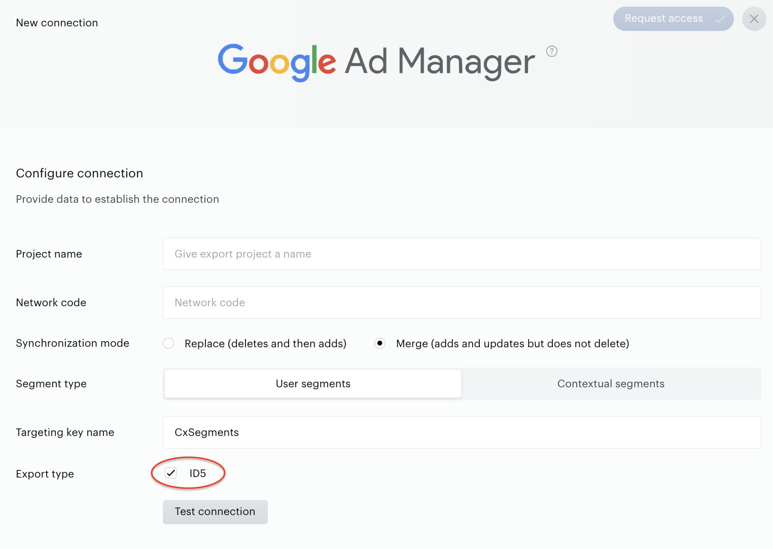Click the Merge option label text
Image resolution: width=773 pixels, height=549 pixels.
coord(512,344)
